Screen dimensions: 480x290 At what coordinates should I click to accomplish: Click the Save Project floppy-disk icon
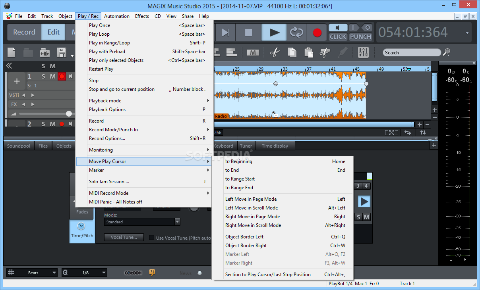tap(62, 52)
